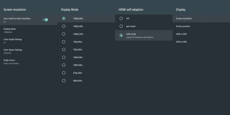Pick 576p-50hz display mode
The width and height of the screenshot is (230, 115).
click(64, 73)
